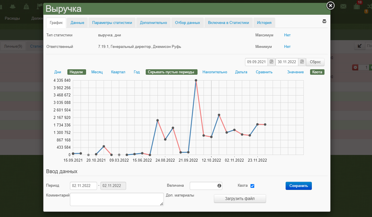Viewport: 372px width, 217px height.
Task: Click into the Комментарий text area
Action: click(x=117, y=199)
